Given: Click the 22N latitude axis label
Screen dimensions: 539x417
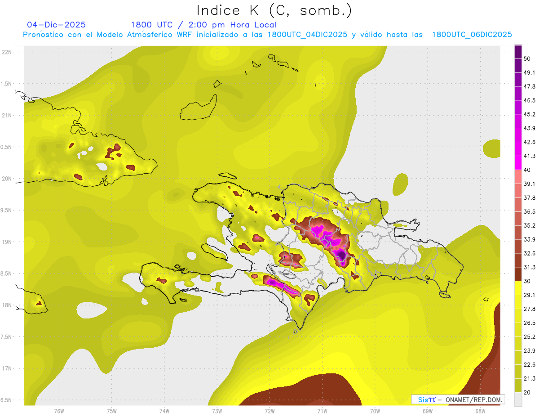Looking at the screenshot, I should [7, 52].
